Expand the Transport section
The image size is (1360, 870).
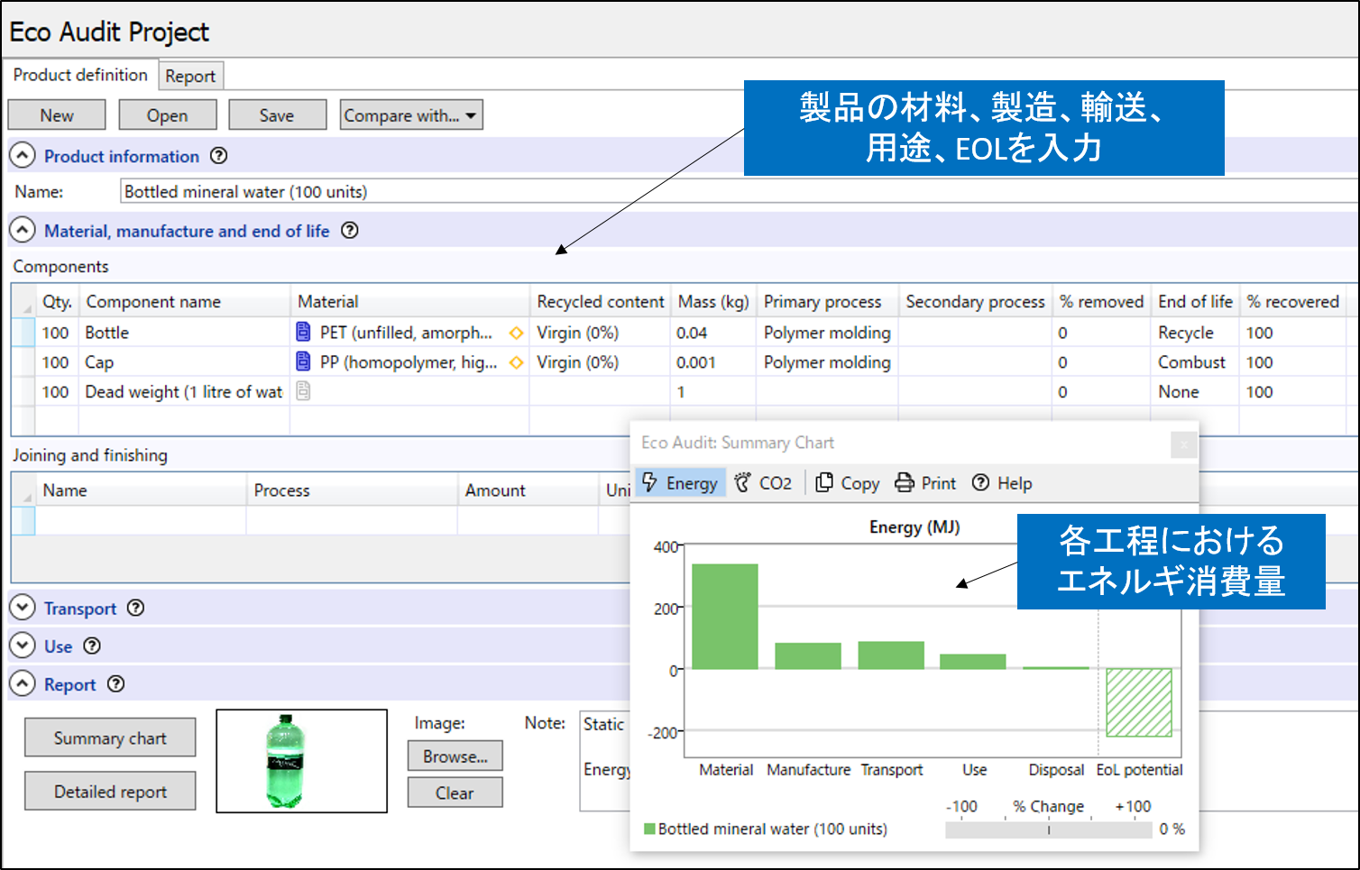click(x=23, y=609)
